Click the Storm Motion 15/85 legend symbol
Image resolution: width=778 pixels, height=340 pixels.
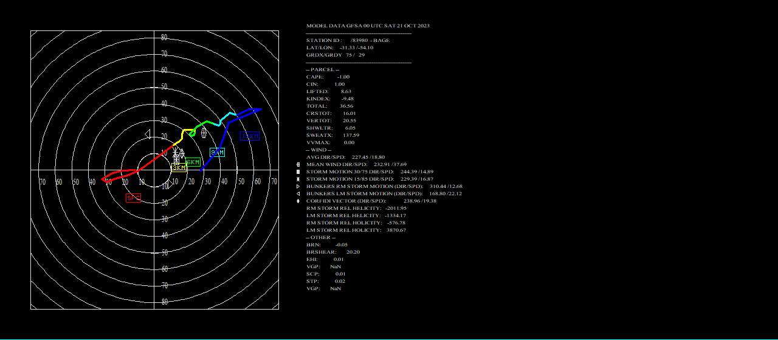tap(298, 179)
